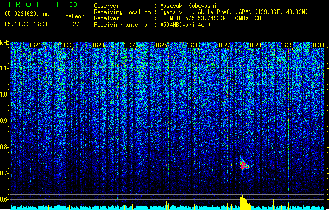Select the file name 0510221620.png
The width and height of the screenshot is (330, 210).
(x=27, y=14)
